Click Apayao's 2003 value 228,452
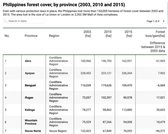Image resolution: width=168 pixels, height=134 pixels. pyautogui.click(x=86, y=73)
